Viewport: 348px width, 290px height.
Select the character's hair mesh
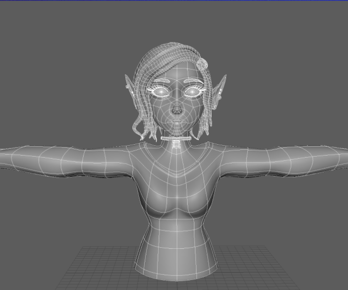pos(164,57)
